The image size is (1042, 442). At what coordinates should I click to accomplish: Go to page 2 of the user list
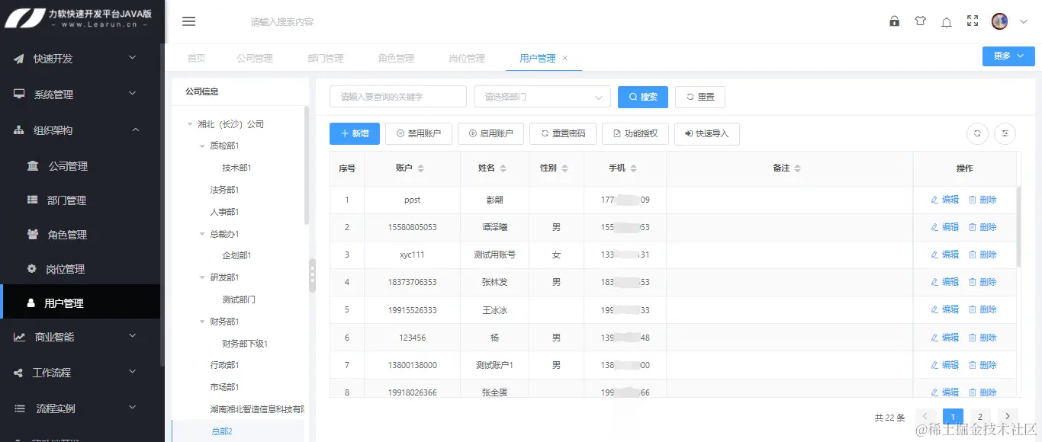pyautogui.click(x=979, y=417)
